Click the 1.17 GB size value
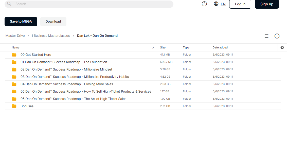Viewport: 287px width, 157px height. pyautogui.click(x=165, y=91)
